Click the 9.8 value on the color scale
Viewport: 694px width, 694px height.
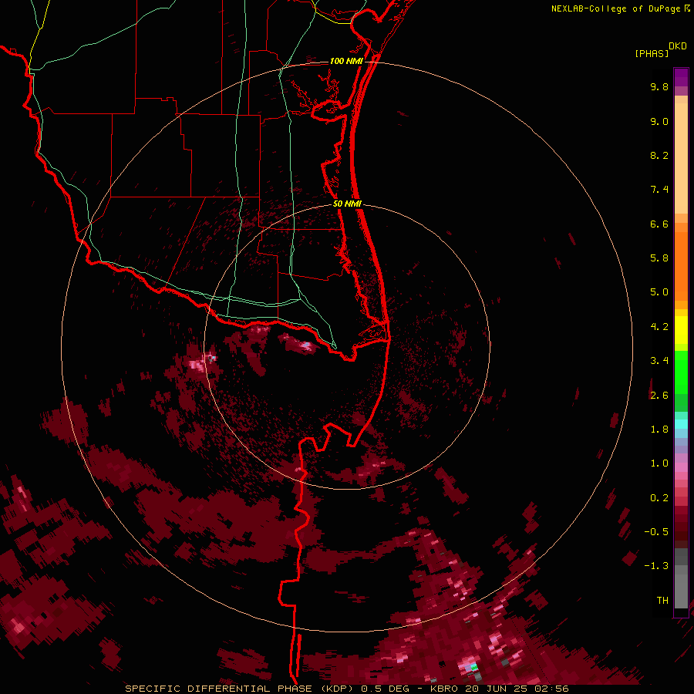pyautogui.click(x=659, y=86)
